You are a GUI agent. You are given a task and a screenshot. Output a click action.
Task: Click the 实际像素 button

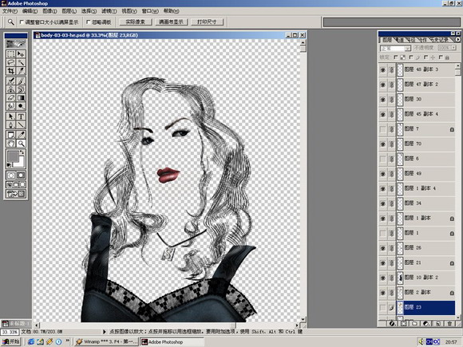(x=136, y=22)
